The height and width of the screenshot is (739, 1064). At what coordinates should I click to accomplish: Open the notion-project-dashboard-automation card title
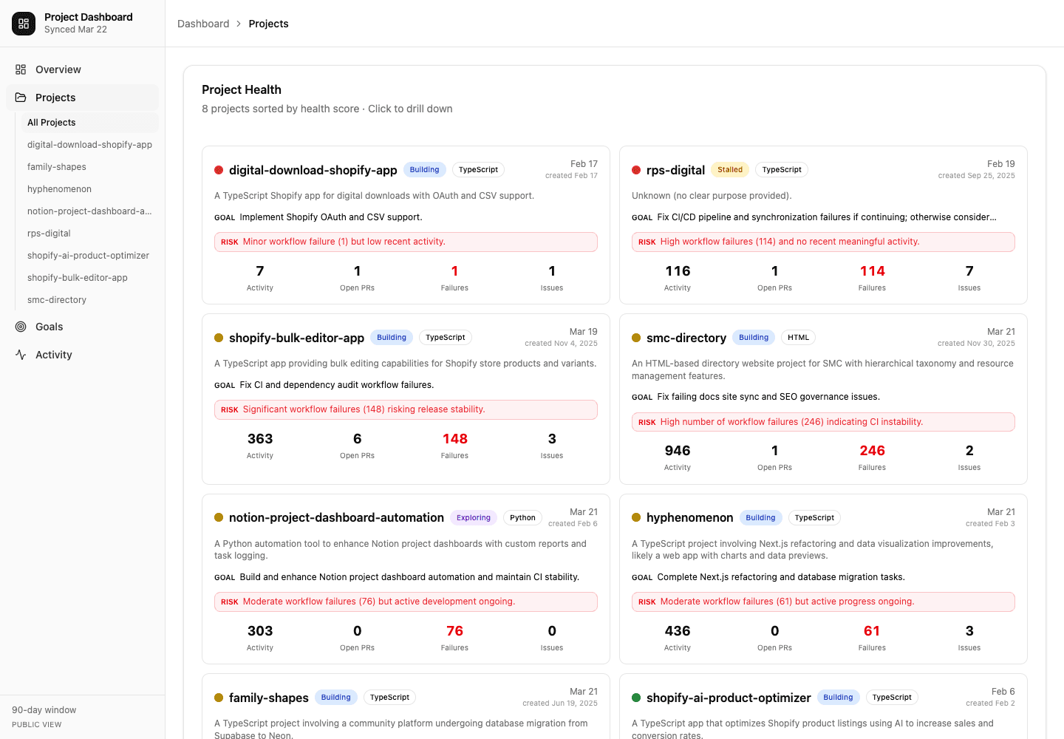coord(336,517)
